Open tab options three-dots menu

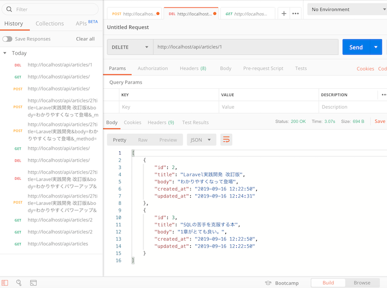[295, 14]
